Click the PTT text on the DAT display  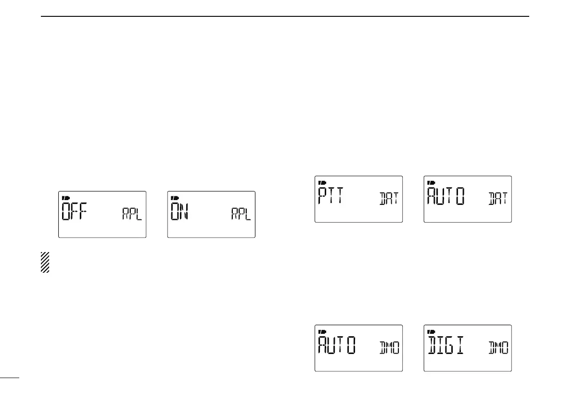[x=330, y=197]
